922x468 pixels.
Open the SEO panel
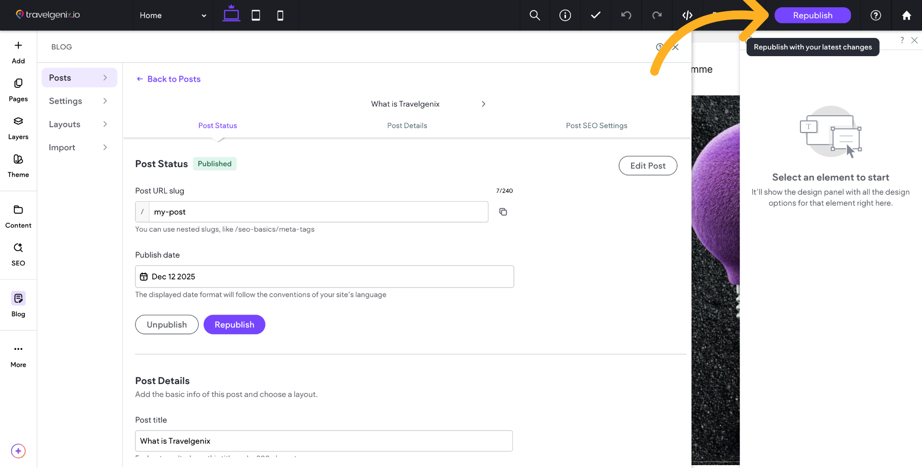tap(18, 254)
